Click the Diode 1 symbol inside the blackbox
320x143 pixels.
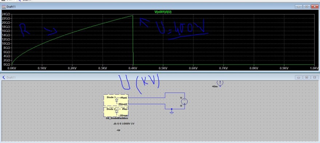(x=116, y=101)
